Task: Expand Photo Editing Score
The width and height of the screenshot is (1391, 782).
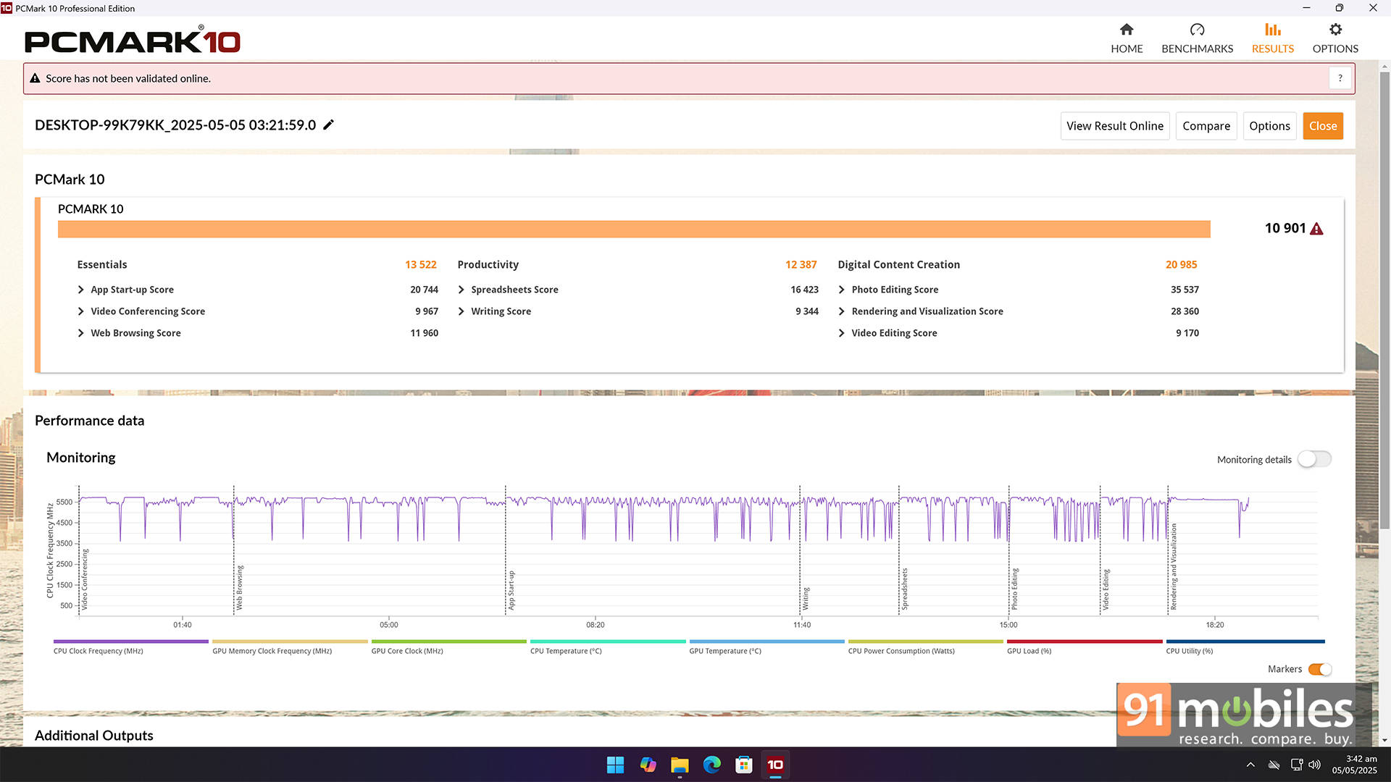Action: coord(841,290)
